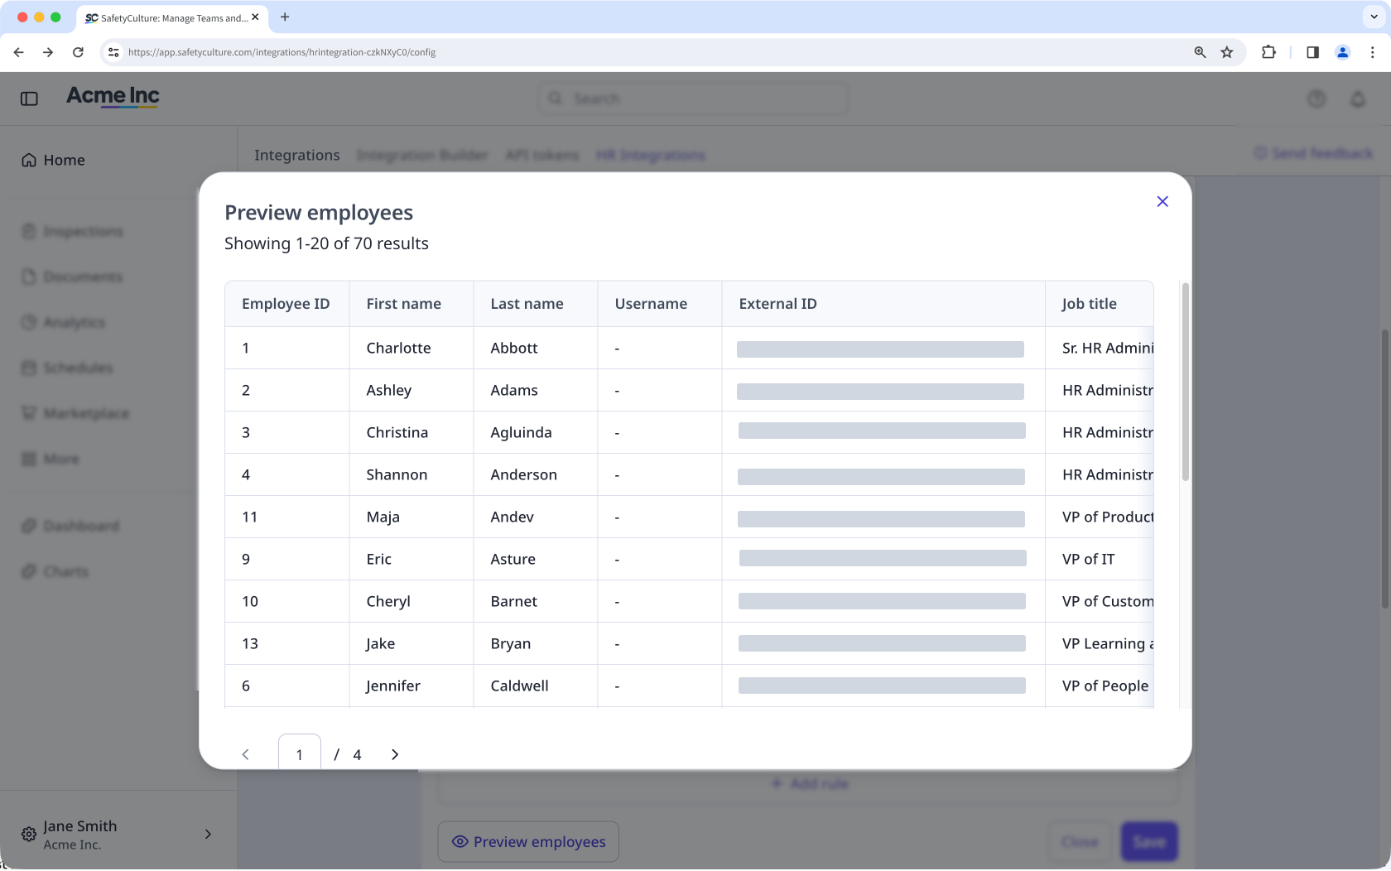
Task: Go to next page of employee results
Action: (395, 754)
